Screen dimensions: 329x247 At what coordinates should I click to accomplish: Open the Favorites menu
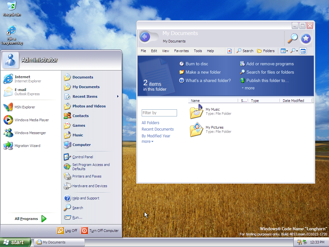click(x=182, y=51)
